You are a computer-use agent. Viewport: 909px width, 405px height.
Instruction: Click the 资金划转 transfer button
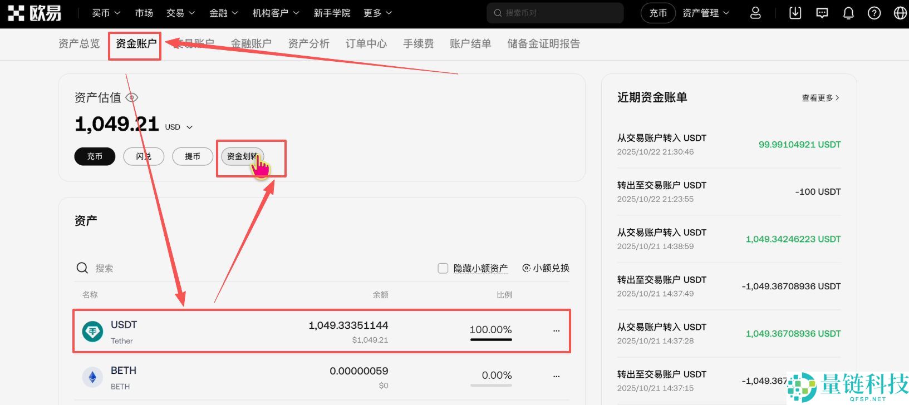click(242, 156)
